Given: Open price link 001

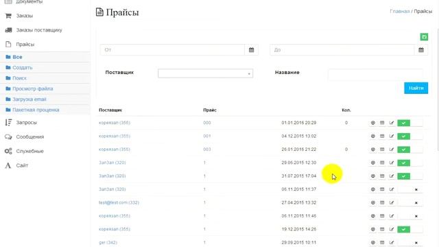Looking at the screenshot, I should pyautogui.click(x=207, y=136).
